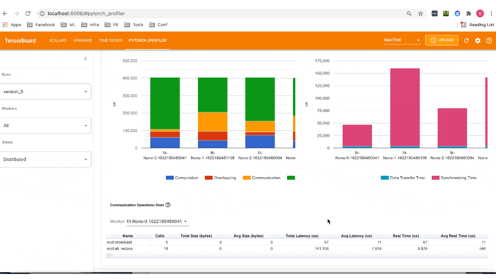Toggle Computation series in chart legend
This screenshot has width=496, height=279.
click(x=182, y=178)
